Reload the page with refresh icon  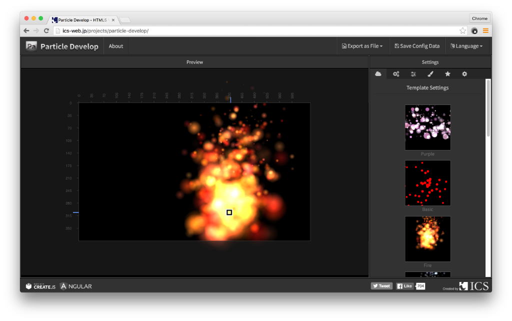pyautogui.click(x=46, y=30)
